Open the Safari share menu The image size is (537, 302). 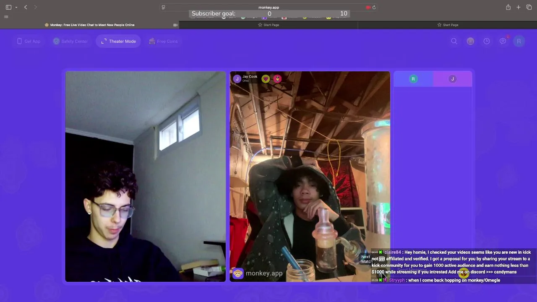[508, 7]
